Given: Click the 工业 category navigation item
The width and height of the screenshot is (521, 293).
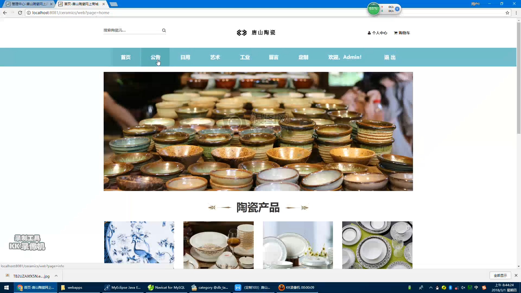Looking at the screenshot, I should click(245, 57).
